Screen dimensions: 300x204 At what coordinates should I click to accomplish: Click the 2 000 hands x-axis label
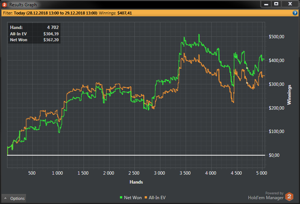coord(109,173)
